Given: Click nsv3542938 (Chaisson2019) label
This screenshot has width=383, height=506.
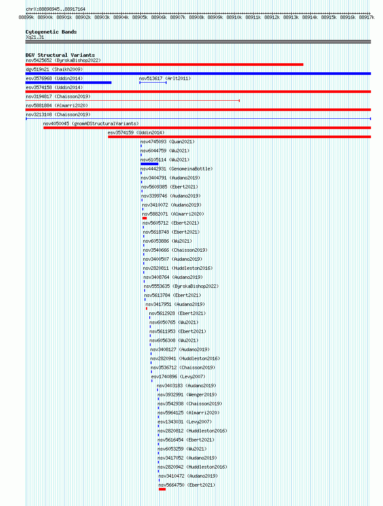Looking at the screenshot, I should [190, 404].
